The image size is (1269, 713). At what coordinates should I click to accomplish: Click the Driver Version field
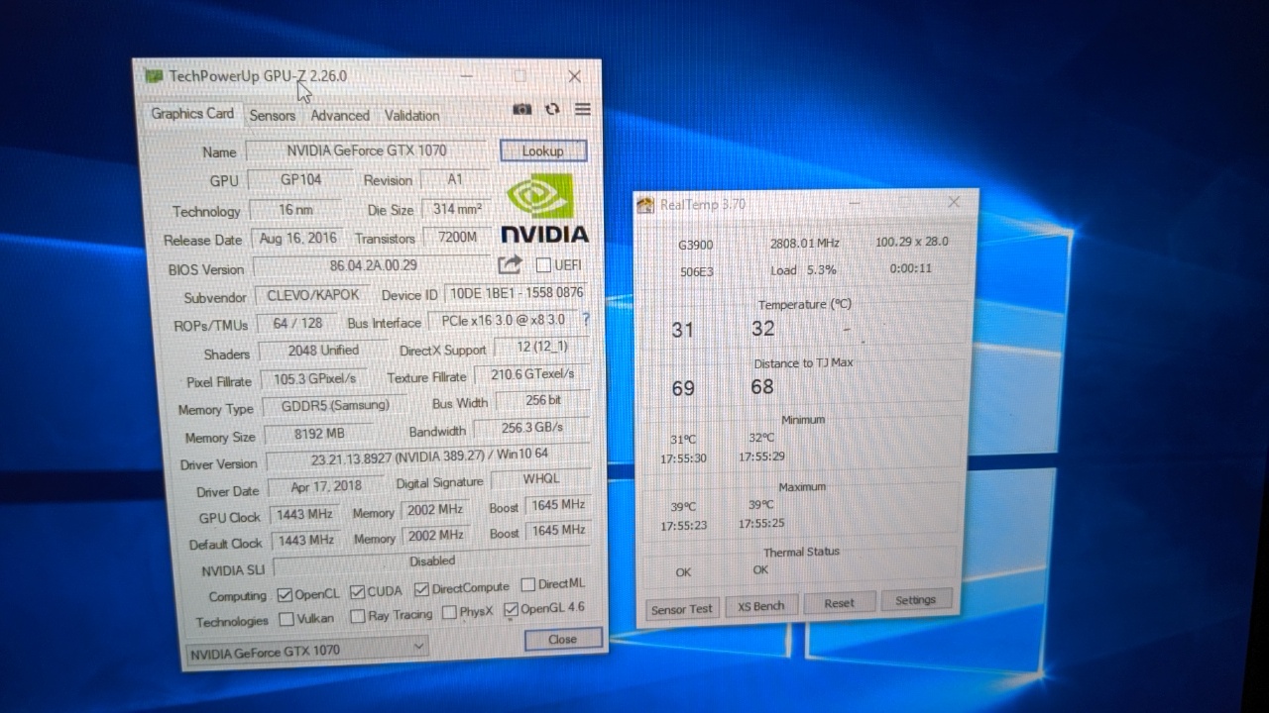tap(428, 458)
